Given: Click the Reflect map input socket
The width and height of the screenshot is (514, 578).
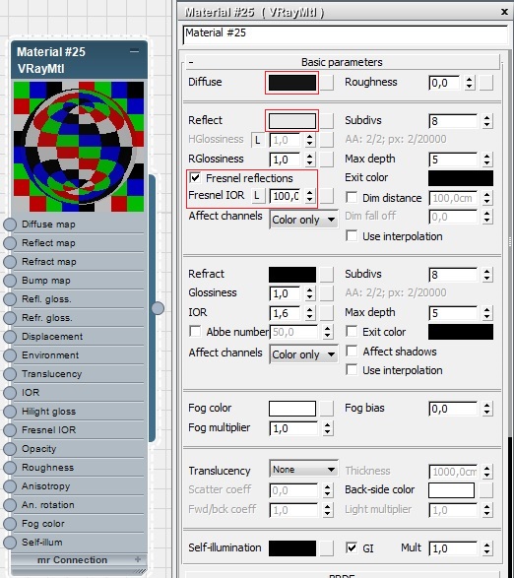Looking at the screenshot, I should coord(10,243).
